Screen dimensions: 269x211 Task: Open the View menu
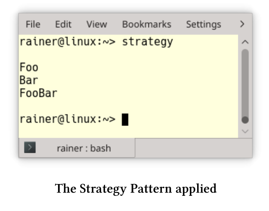point(97,24)
